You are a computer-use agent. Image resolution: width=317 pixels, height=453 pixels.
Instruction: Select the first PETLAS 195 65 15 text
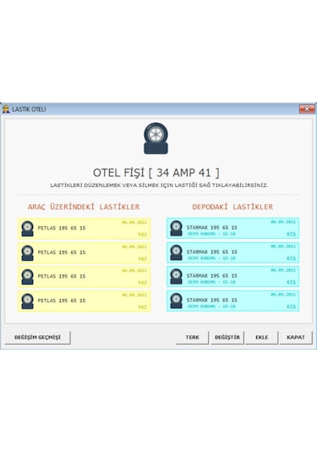[x=62, y=229]
